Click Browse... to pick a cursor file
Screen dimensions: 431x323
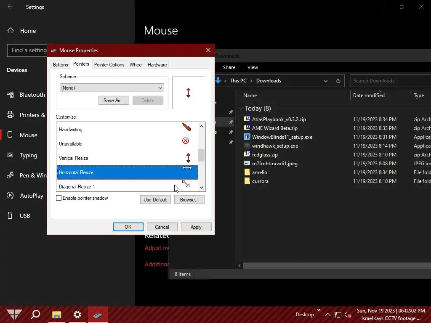click(x=189, y=200)
